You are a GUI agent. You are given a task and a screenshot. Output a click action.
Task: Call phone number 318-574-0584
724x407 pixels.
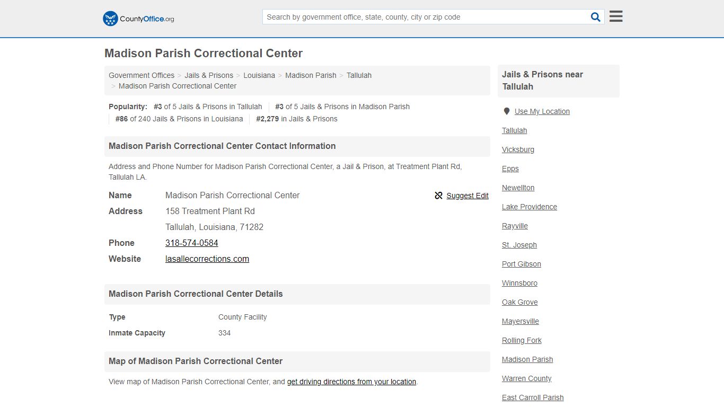[192, 243]
